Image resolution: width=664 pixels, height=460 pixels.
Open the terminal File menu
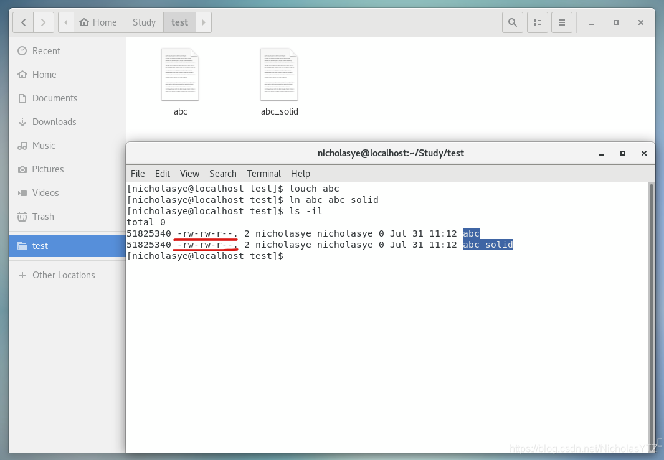[138, 174]
